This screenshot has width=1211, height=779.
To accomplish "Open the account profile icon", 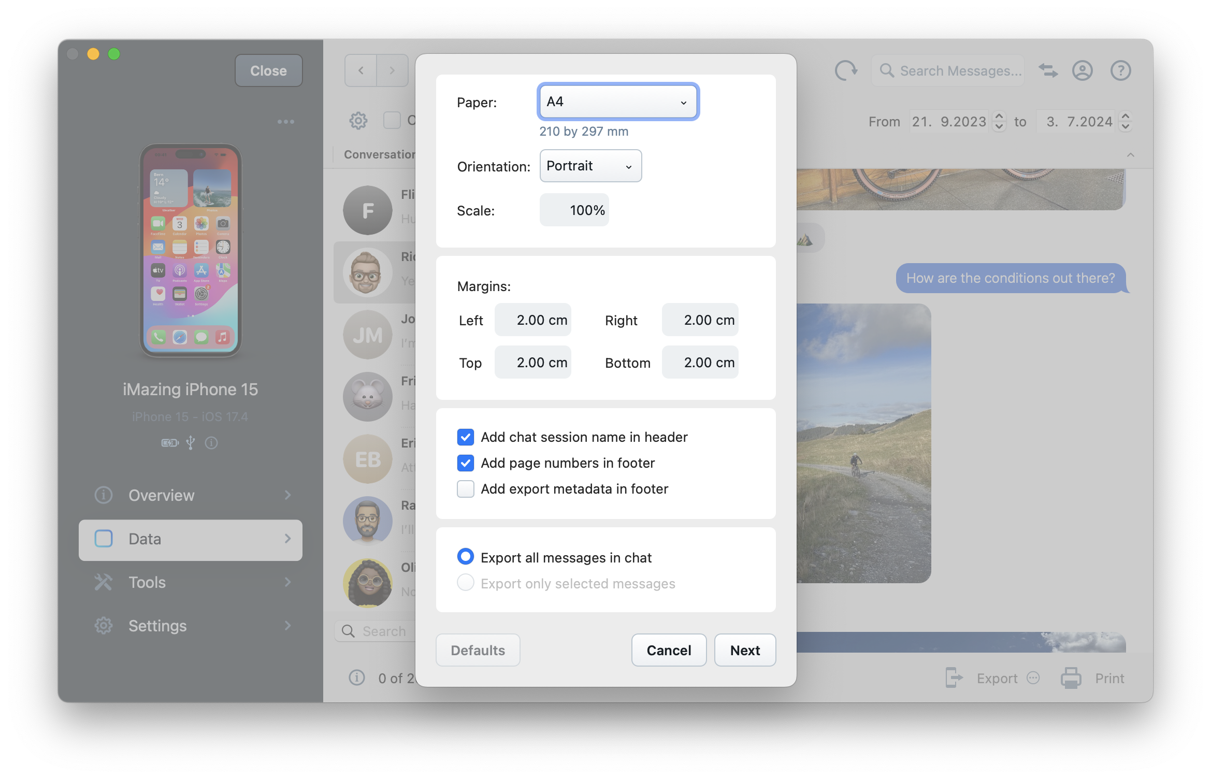I will coord(1083,70).
